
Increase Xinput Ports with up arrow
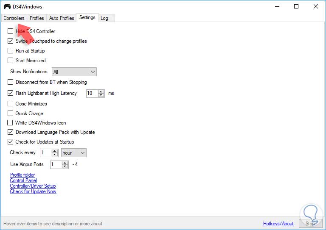65,163
